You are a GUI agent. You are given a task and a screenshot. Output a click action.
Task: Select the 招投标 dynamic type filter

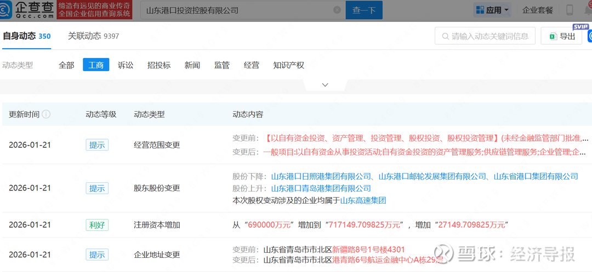[159, 65]
